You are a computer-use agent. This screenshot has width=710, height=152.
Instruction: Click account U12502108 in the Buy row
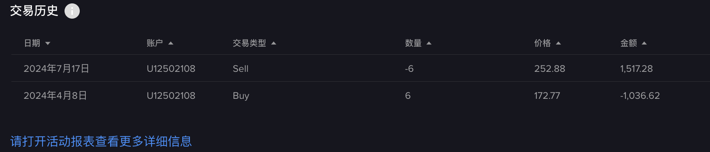pos(171,96)
